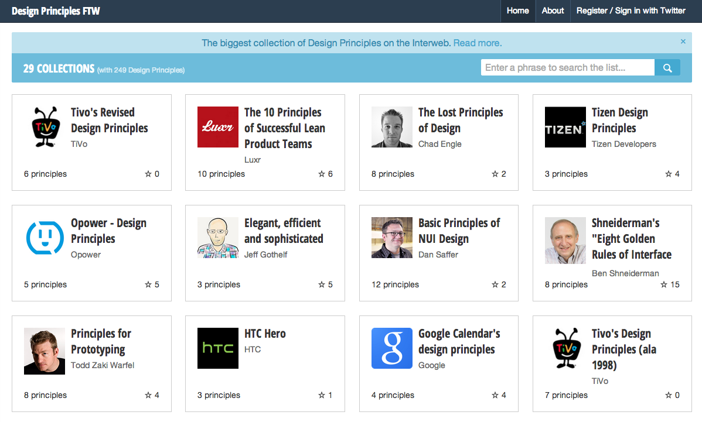Screen dimensions: 702x422
Task: Click the green HTC logo
Action: (x=218, y=348)
